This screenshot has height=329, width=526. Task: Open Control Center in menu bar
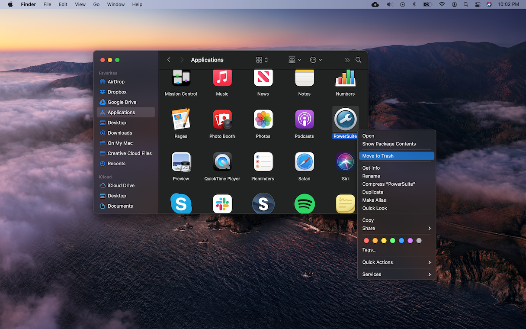478,4
